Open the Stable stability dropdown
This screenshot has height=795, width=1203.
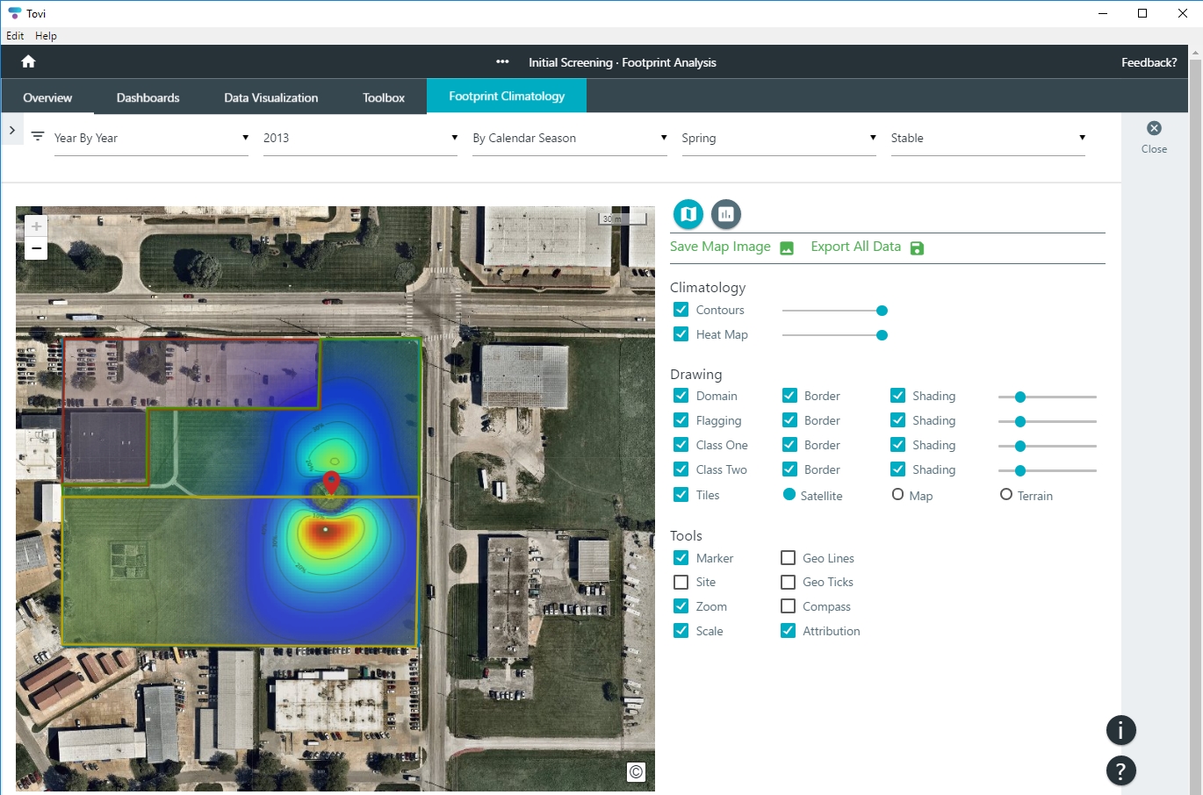pyautogui.click(x=987, y=138)
